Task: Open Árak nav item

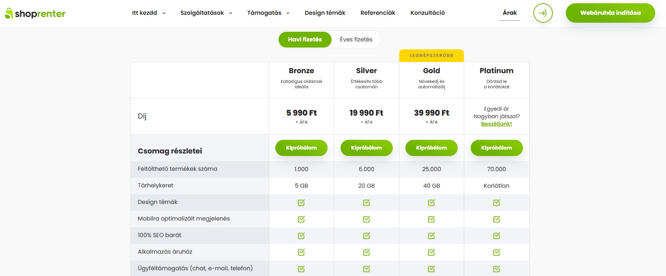Action: point(510,13)
